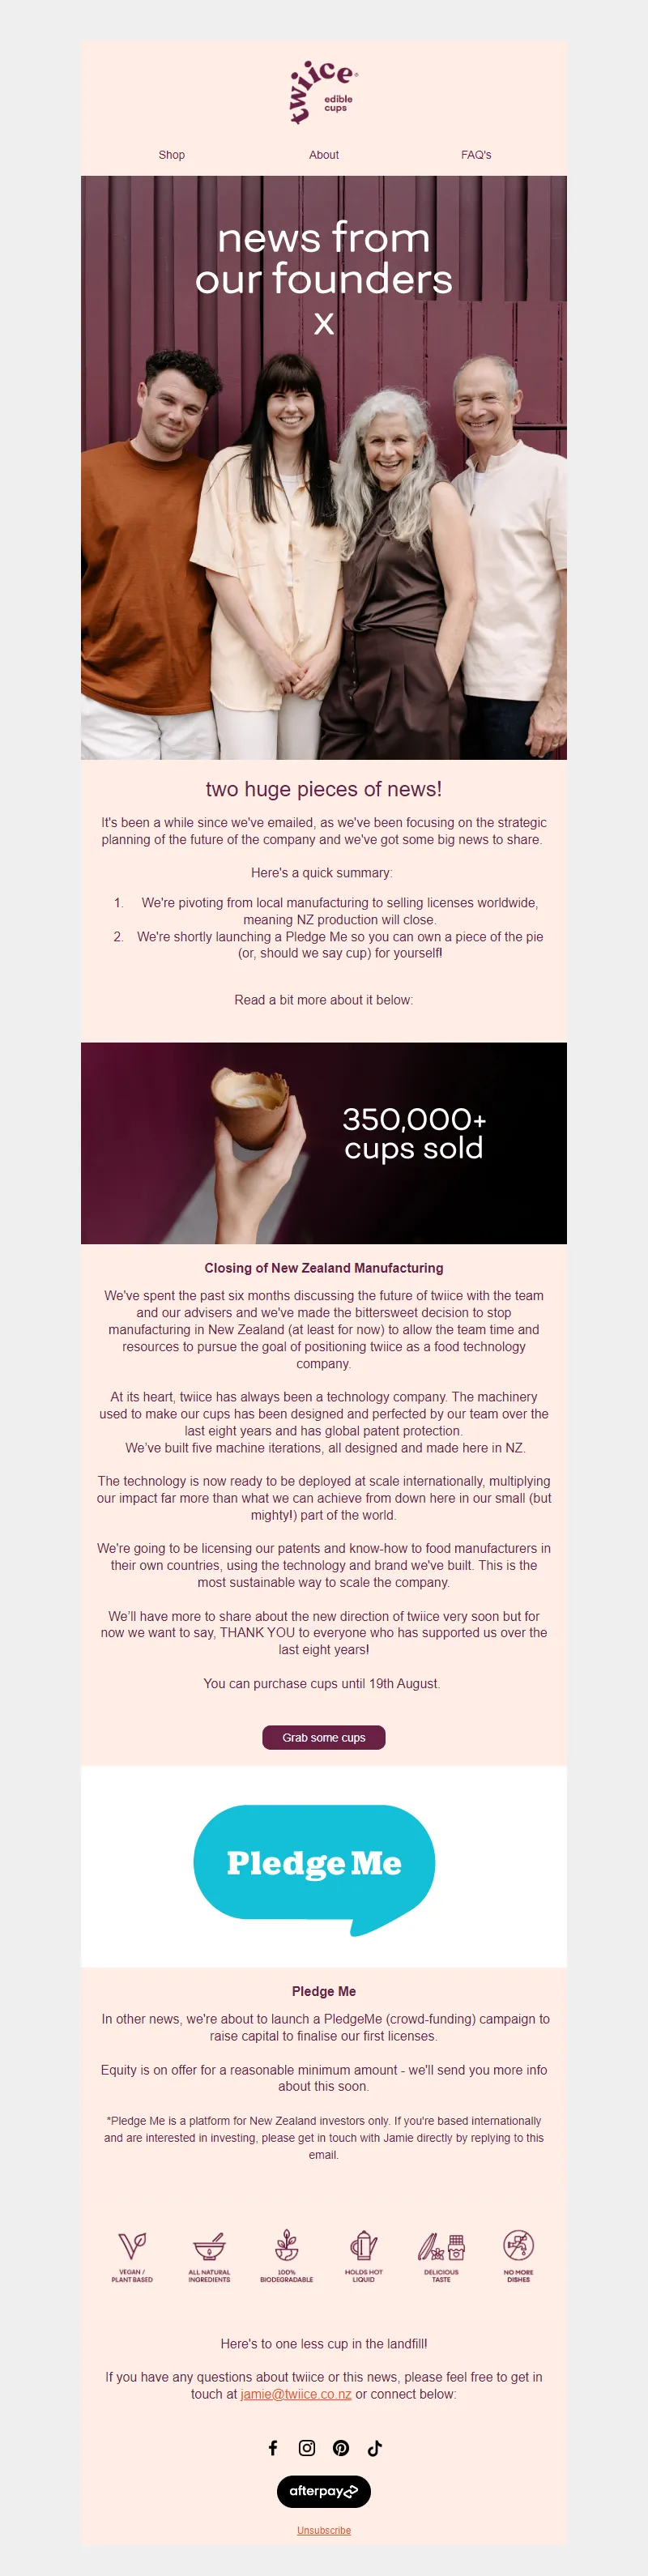Click the Holds Hot Liquid icon

click(364, 2254)
